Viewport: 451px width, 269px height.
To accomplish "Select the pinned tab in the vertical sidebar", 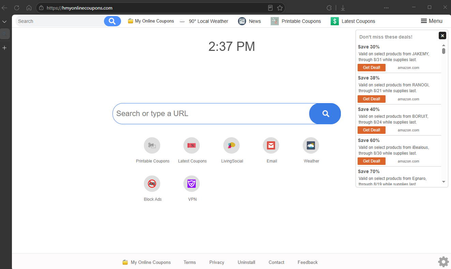I will [4, 34].
